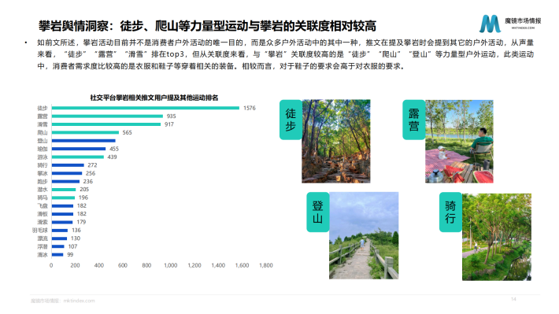Click the 爬山 bar showing 565
Screen dimensions: 559x314
(x=85, y=132)
